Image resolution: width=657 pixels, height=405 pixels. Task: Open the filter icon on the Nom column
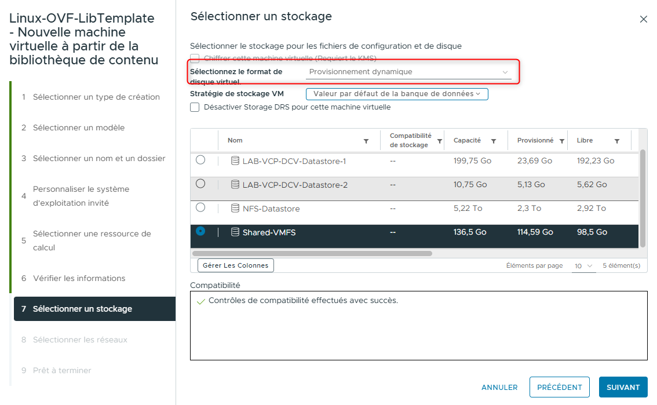coord(366,140)
